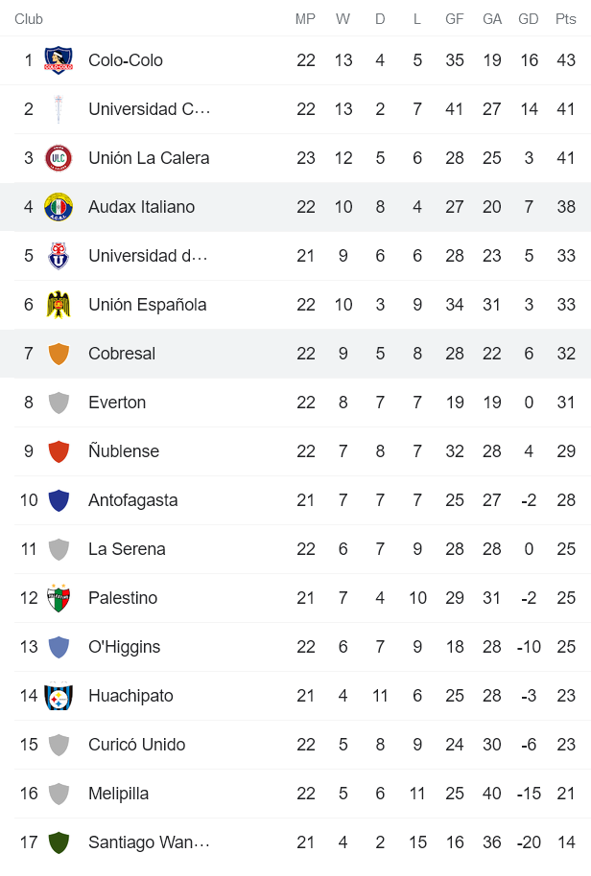
Task: Click the Unión Española crest icon
Action: point(59,305)
